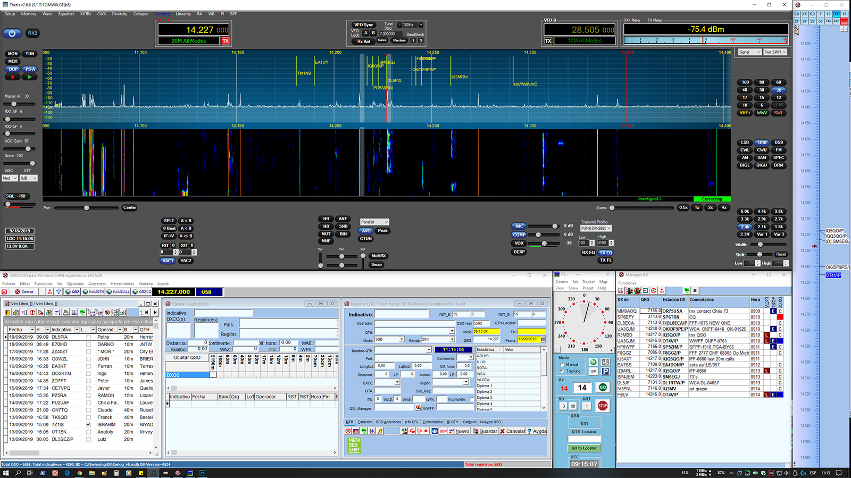Open the Equalizer menu in Thetis
Screen dimensions: 851x478
coord(66,14)
